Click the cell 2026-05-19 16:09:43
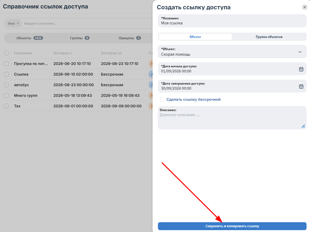Viewport: 310px width, 232px height. pos(120,95)
